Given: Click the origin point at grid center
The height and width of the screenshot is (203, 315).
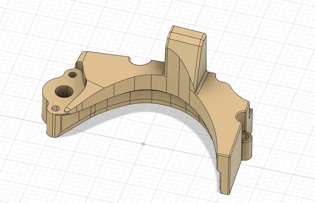Looking at the screenshot, I should [143, 144].
